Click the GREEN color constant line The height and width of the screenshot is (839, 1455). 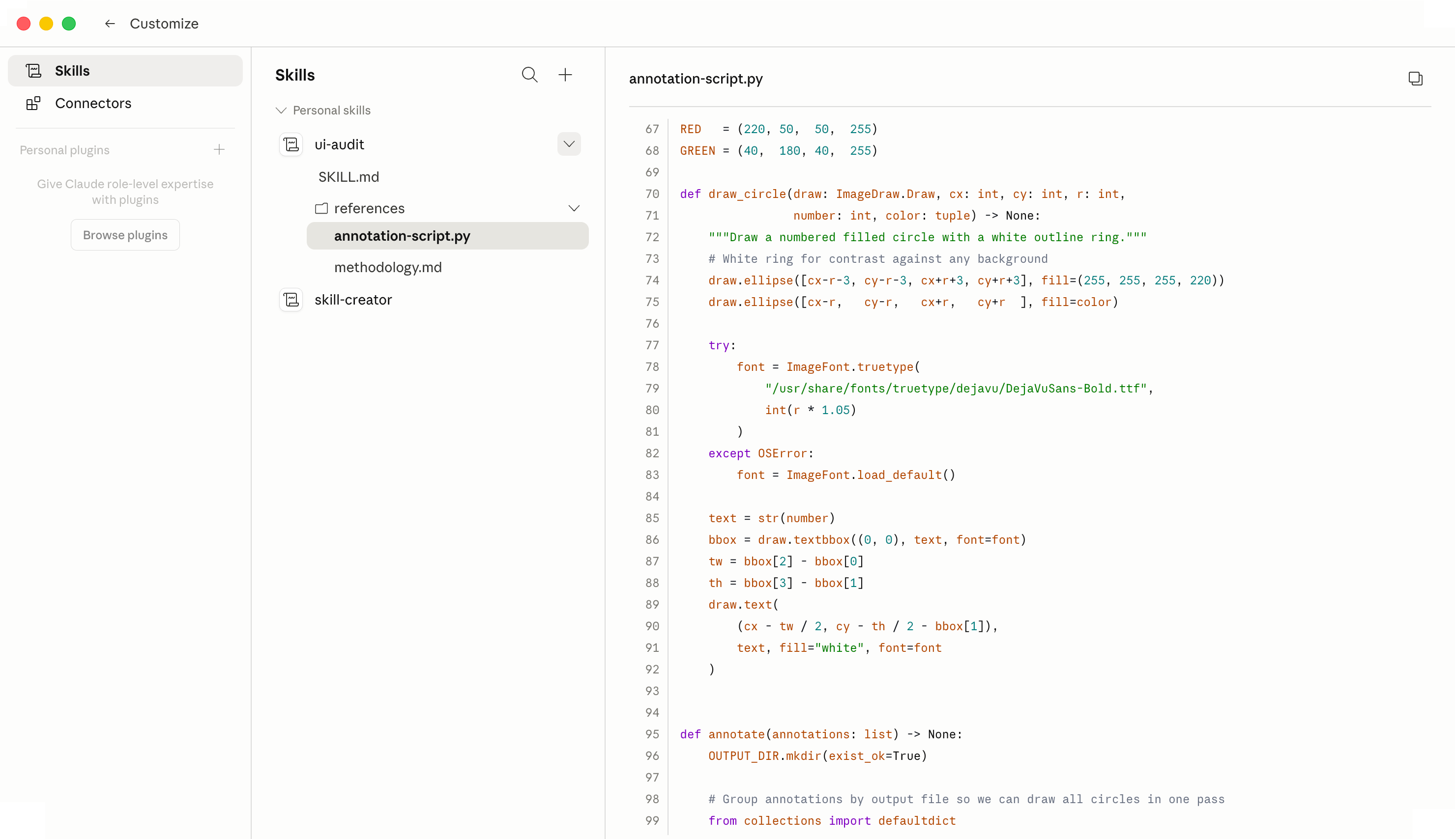[779, 151]
